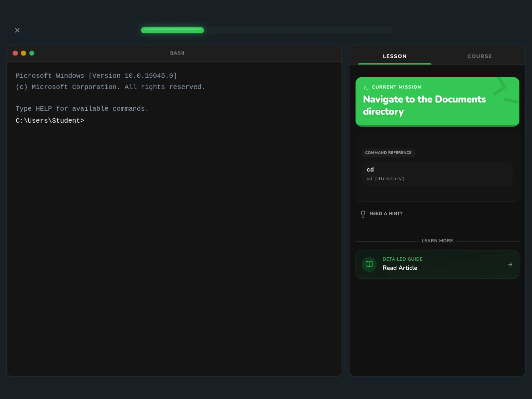
Task: Click the green lesson progress bar
Action: 172,30
